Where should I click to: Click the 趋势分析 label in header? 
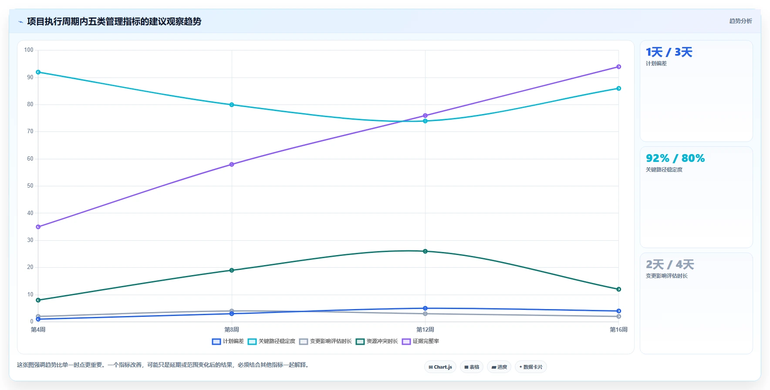click(x=740, y=21)
